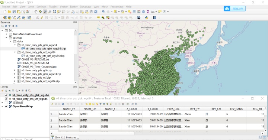Sort by NAME_PY column header

69,109
